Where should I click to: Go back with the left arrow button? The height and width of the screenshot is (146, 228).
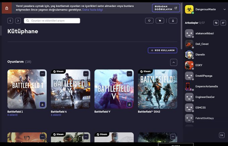[10, 21]
